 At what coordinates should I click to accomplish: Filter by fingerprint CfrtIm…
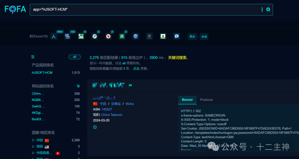(38, 94)
